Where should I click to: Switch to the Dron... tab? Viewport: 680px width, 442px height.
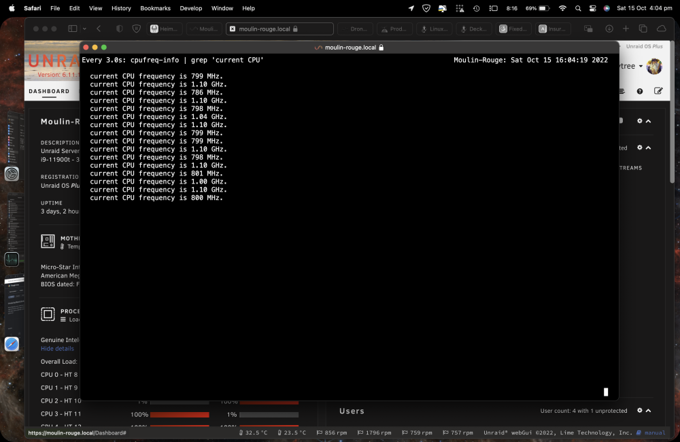(x=355, y=29)
